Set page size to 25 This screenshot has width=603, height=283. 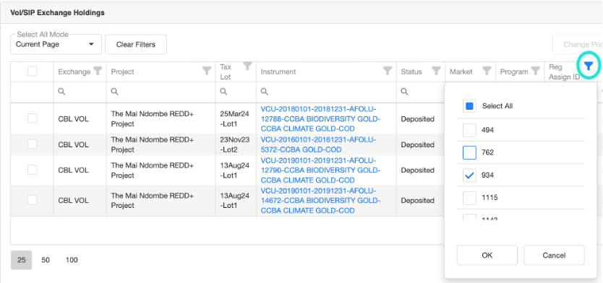tap(22, 260)
